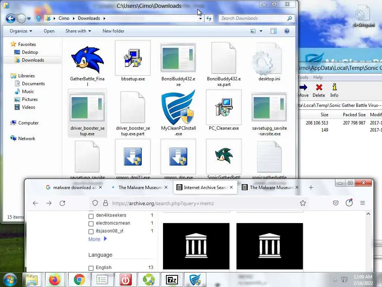Screen dimensions: 382x287
Task: Open first archive search result thumbnail
Action: [x=196, y=246]
